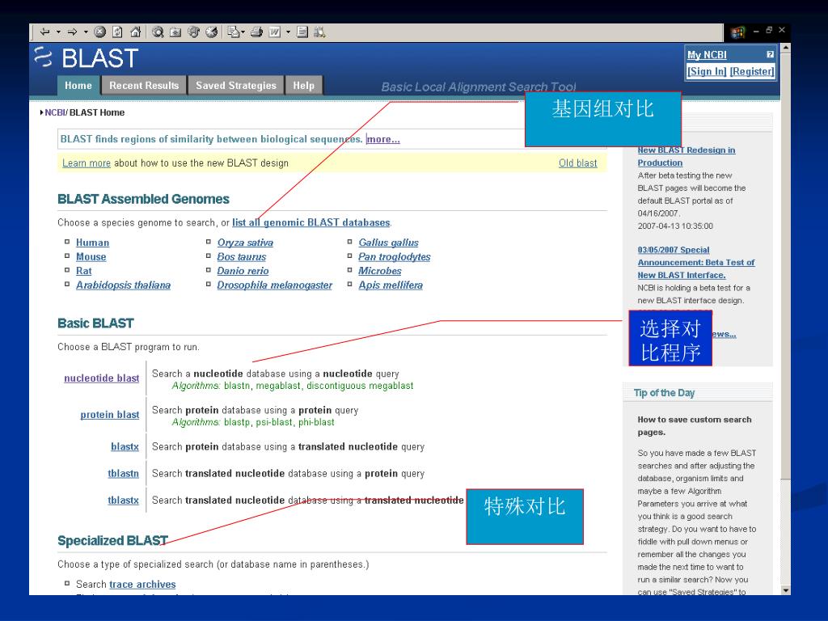Open the trace archives search link
828x621 pixels.
point(142,585)
